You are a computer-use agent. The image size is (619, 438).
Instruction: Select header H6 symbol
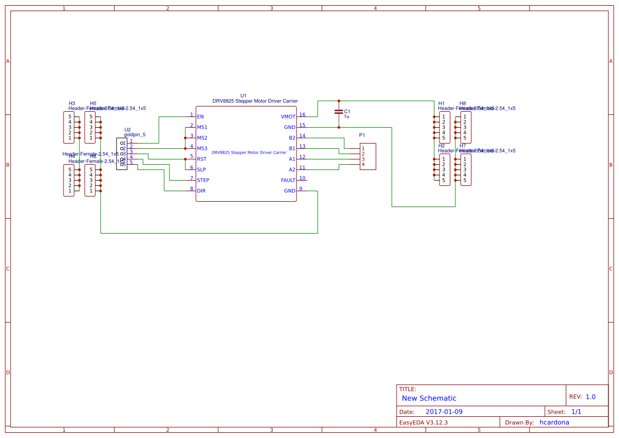click(90, 180)
